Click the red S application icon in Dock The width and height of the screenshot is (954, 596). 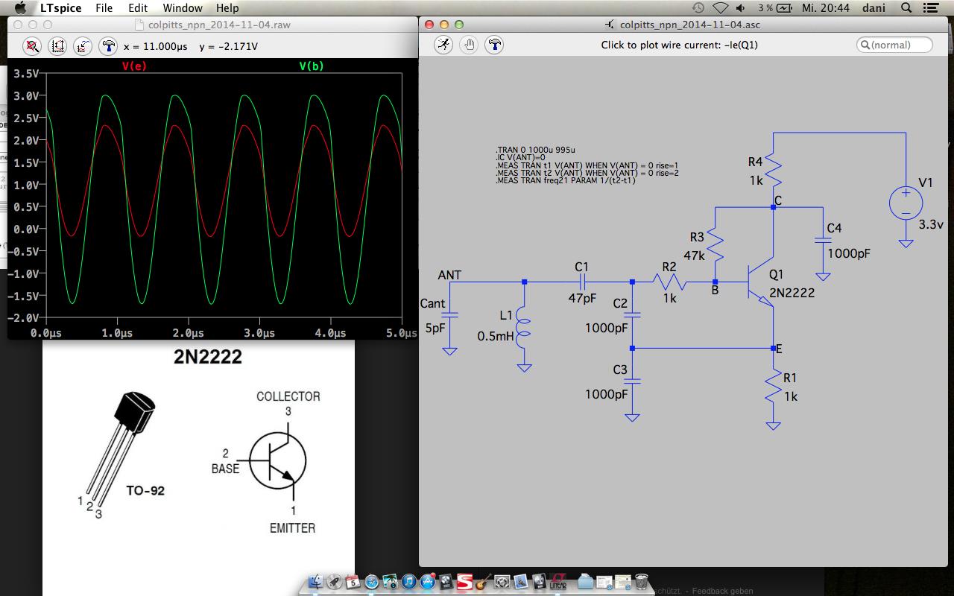pyautogui.click(x=464, y=581)
